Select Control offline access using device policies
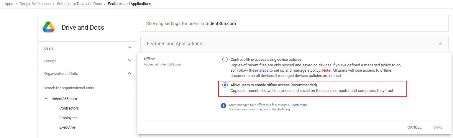Screen dimensions: 453x138 (x=225, y=59)
